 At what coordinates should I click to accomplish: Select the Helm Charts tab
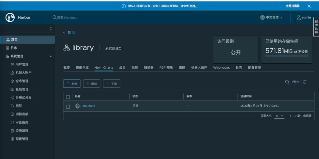[104, 68]
